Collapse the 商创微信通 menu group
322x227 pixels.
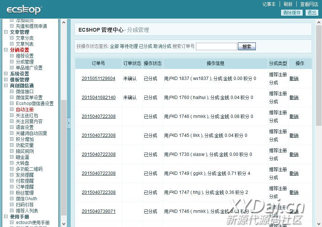click(6, 86)
